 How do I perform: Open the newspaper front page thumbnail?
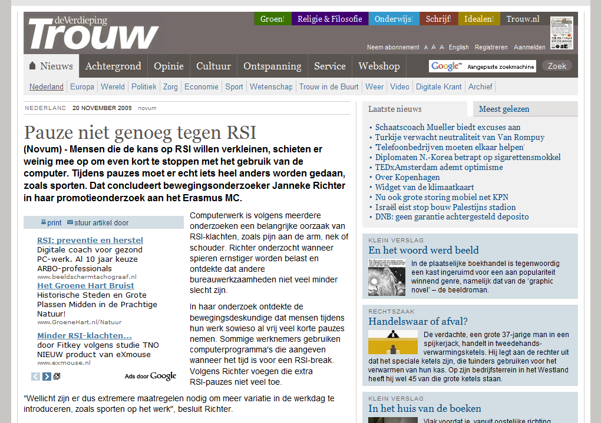[562, 32]
